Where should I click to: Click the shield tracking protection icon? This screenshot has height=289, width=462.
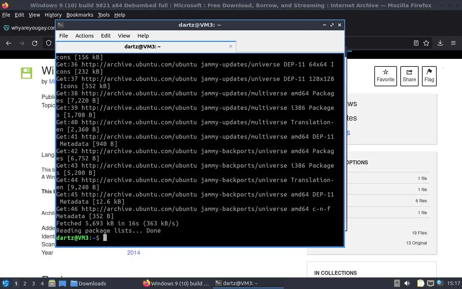pyautogui.click(x=49, y=43)
